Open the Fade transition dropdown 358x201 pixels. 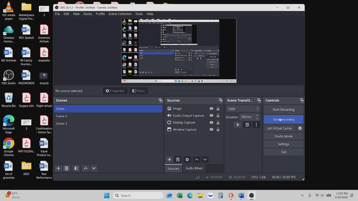coord(243,109)
